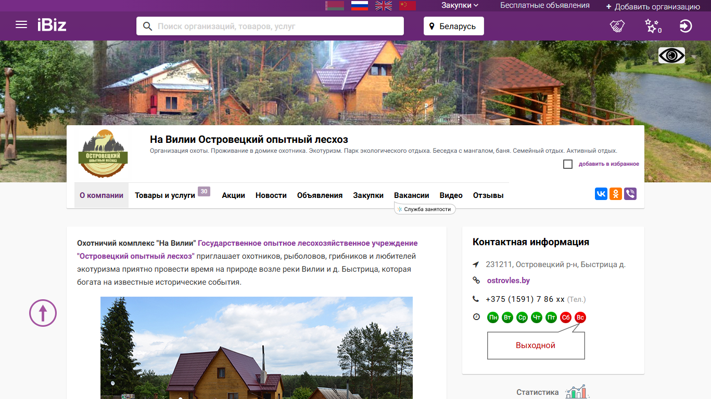
Task: Select Friday 'Пт' schedule circle
Action: click(551, 317)
